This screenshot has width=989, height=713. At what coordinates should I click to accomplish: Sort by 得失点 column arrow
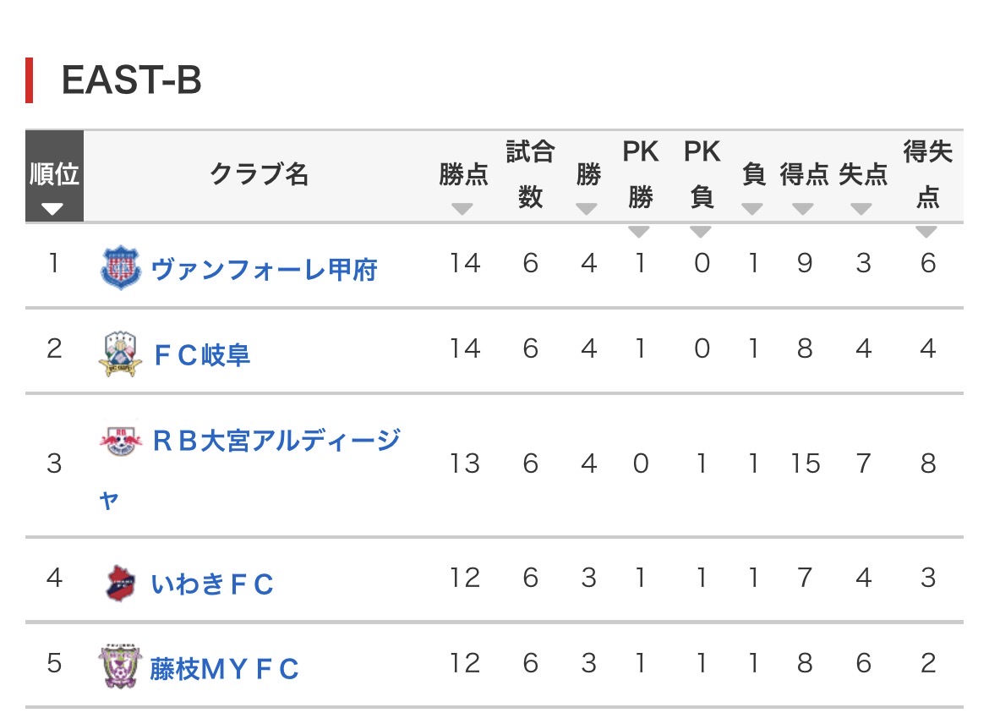click(x=926, y=232)
